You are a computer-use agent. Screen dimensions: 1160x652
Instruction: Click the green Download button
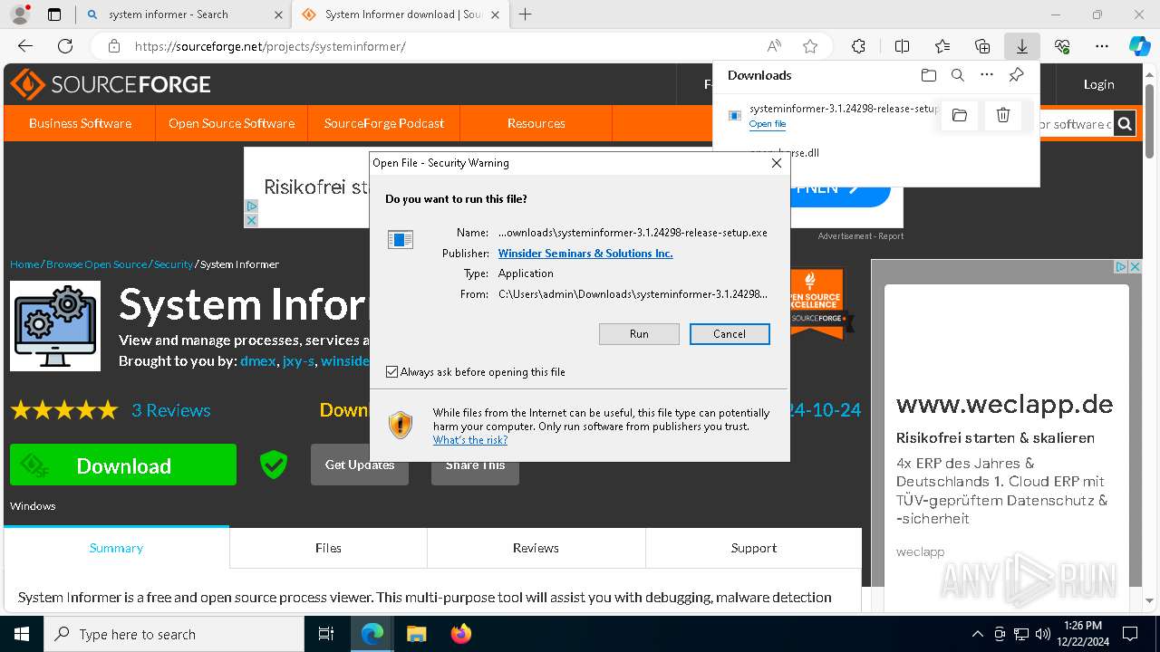[123, 465]
